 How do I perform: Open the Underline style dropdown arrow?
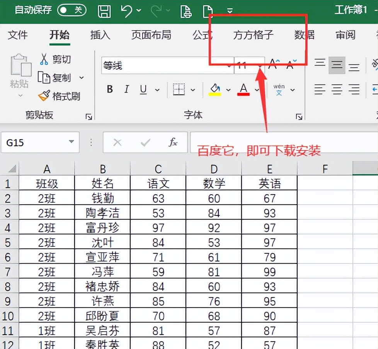click(x=157, y=90)
